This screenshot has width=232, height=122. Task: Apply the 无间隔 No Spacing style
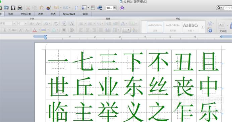[x=173, y=27]
